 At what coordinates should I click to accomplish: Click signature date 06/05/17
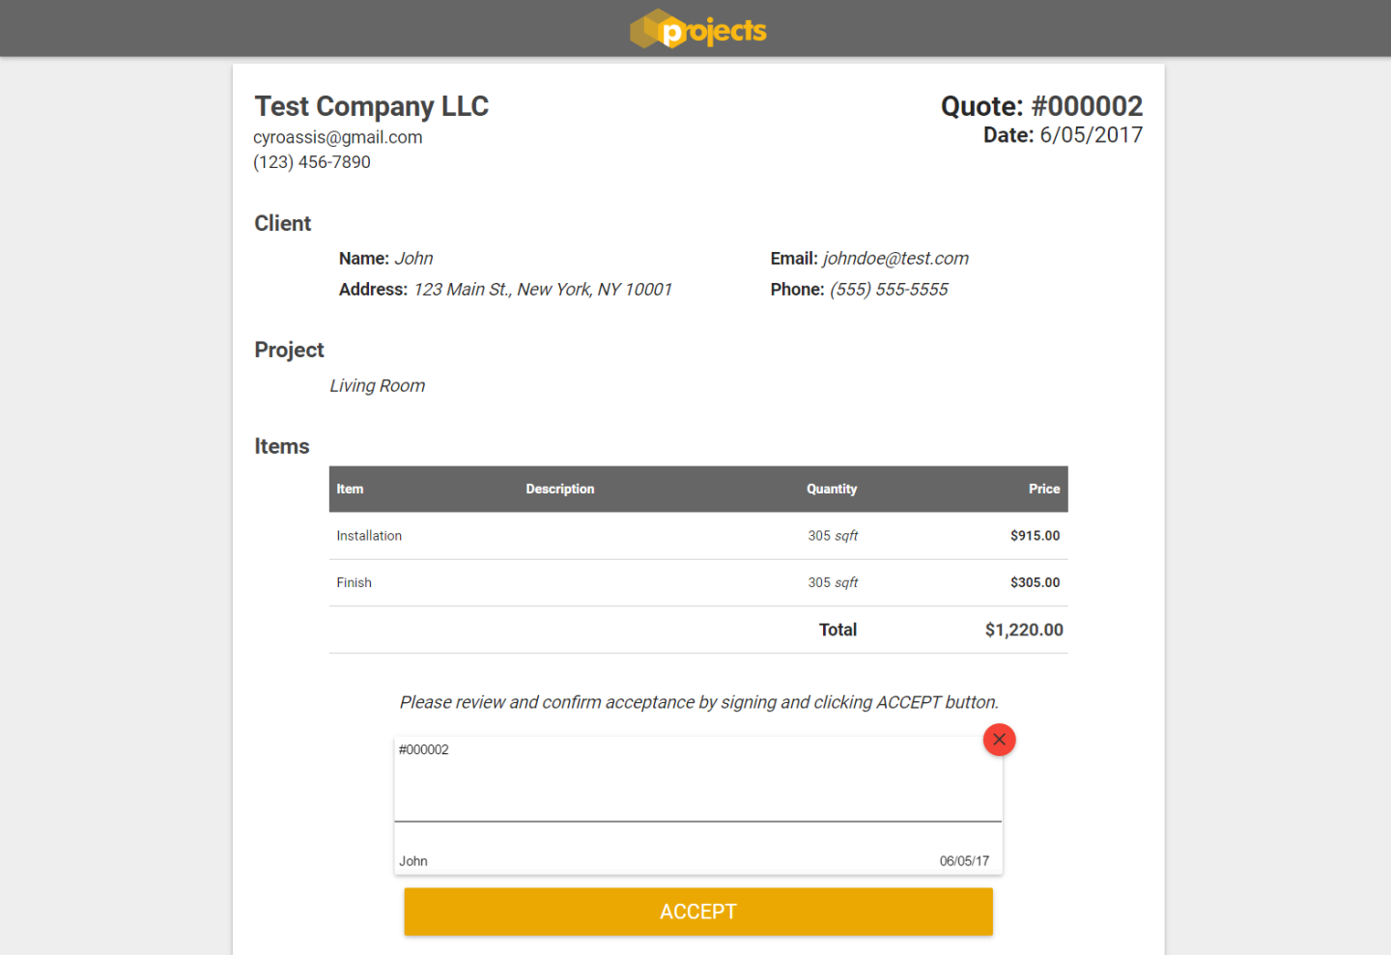(964, 861)
